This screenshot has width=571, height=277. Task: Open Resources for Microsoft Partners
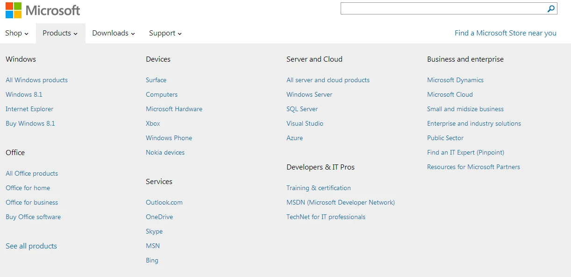pos(473,167)
